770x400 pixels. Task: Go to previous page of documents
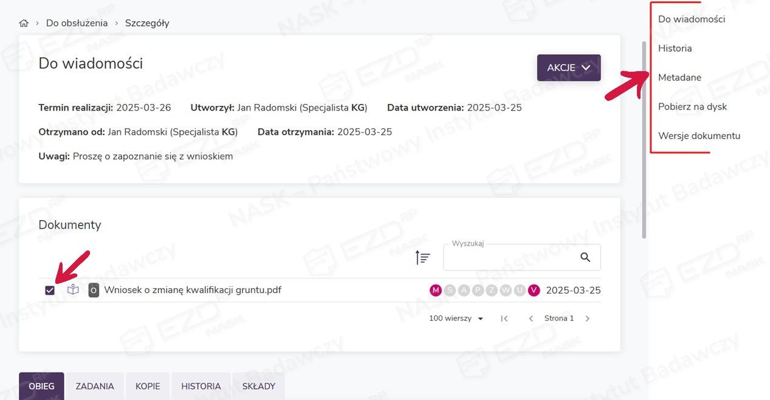pyautogui.click(x=531, y=319)
